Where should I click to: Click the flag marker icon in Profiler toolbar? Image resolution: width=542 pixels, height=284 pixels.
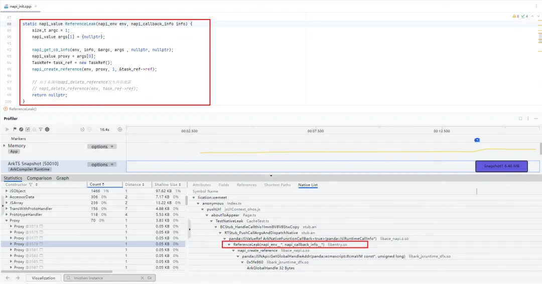15,129
